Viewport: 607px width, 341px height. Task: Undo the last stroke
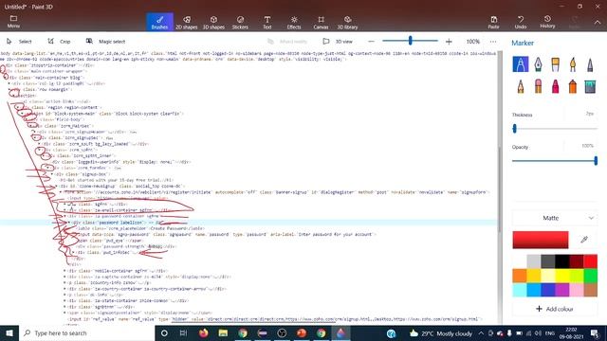point(521,23)
